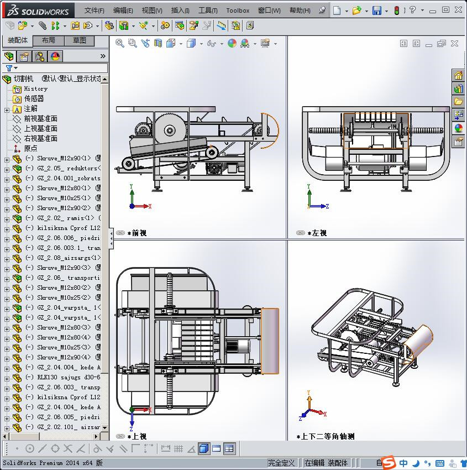467x470 pixels.
Task: Switch to the 布局 tab
Action: pos(48,40)
